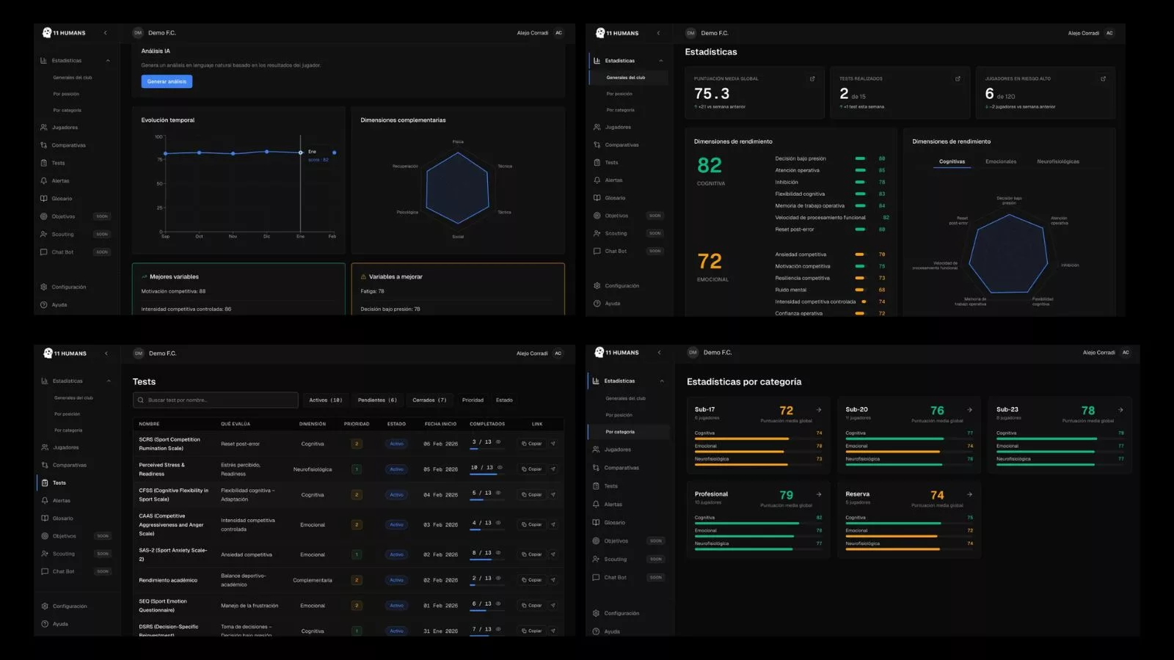Open external link on Jugadores en Riesgo Alto card
1174x660 pixels.
(x=1103, y=78)
